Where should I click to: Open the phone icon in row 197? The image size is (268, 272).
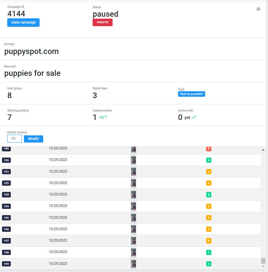pos(134,241)
